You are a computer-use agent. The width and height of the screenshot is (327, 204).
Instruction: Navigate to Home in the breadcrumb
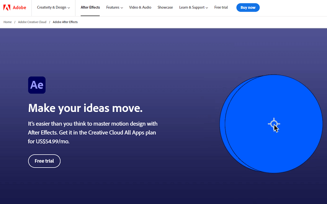[8, 22]
